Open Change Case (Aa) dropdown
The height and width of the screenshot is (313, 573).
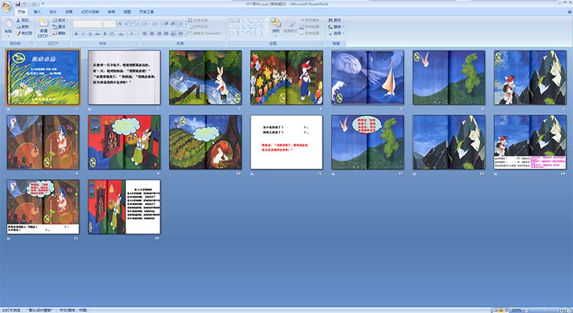[121, 34]
